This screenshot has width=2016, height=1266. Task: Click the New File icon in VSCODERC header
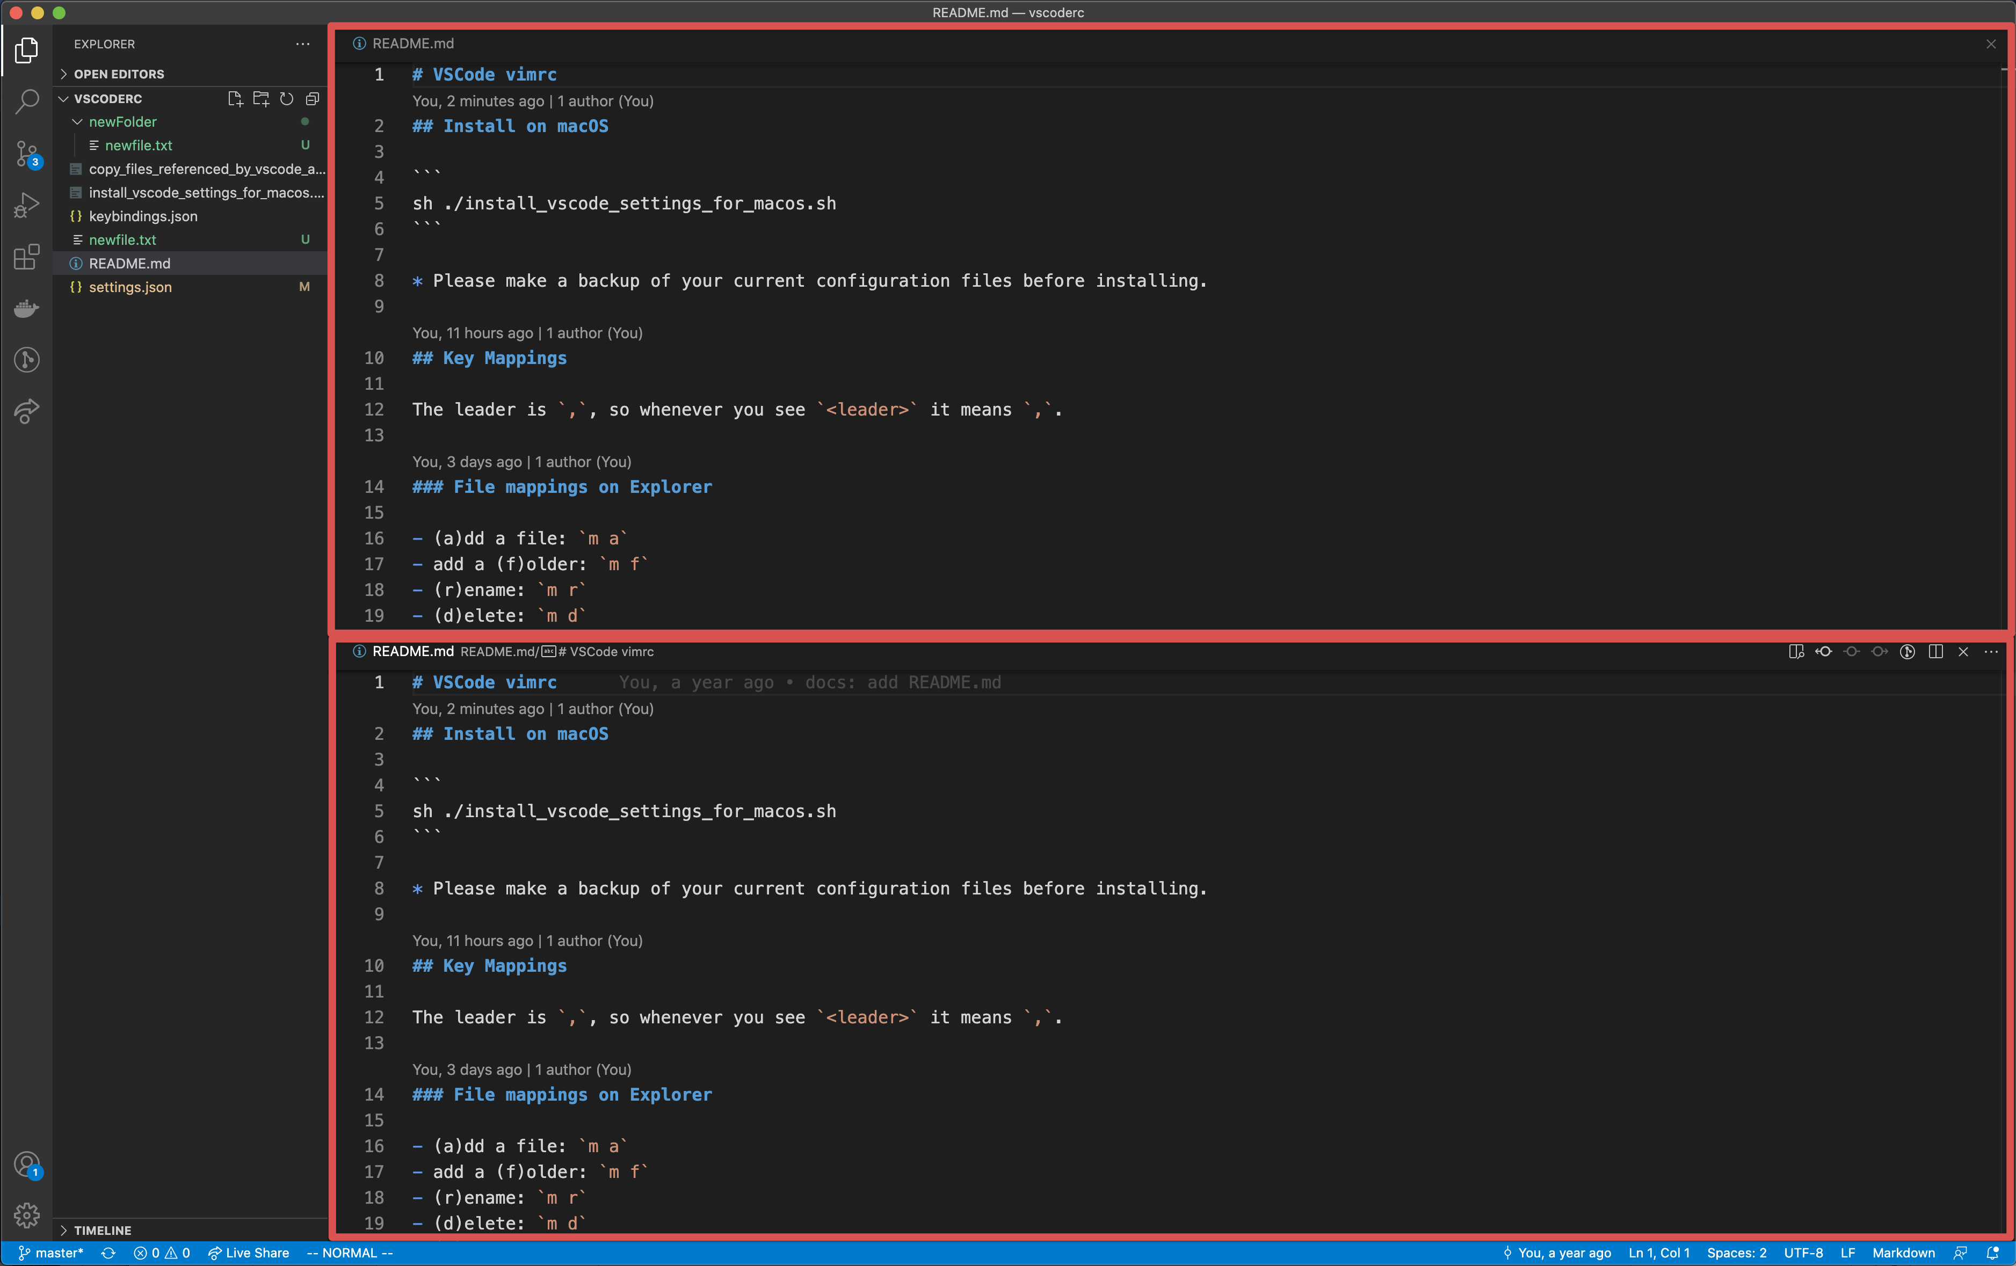point(235,99)
